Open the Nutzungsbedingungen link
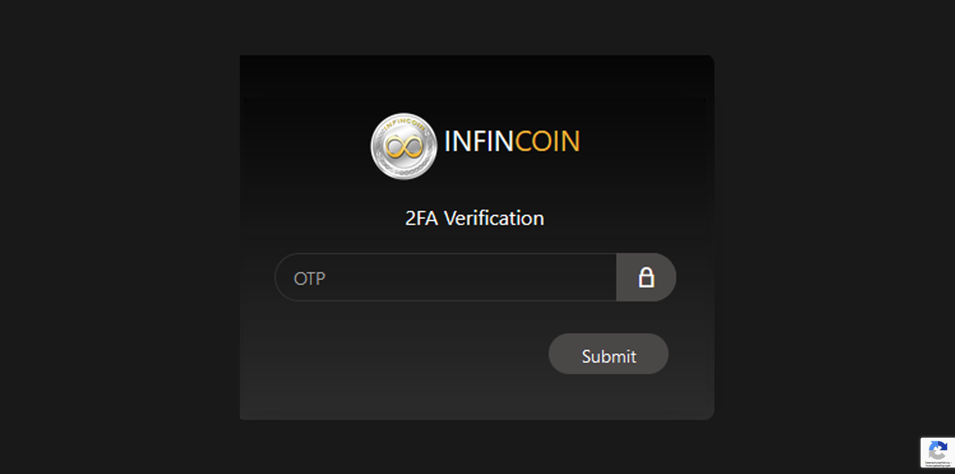The image size is (955, 474). [938, 466]
